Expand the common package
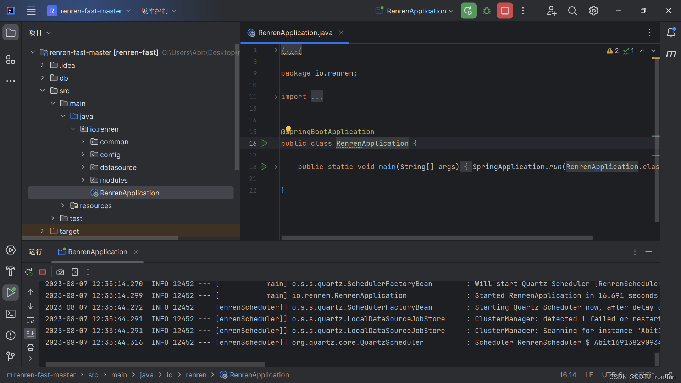681x383 pixels. (x=83, y=142)
